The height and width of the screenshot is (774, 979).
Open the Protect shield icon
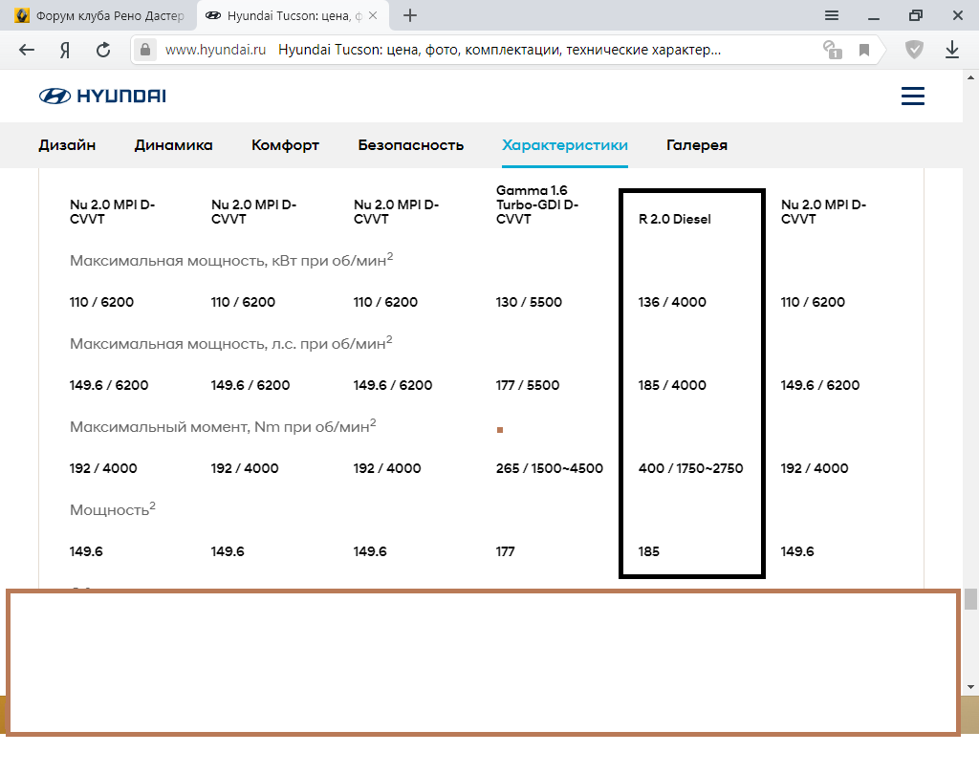point(914,50)
